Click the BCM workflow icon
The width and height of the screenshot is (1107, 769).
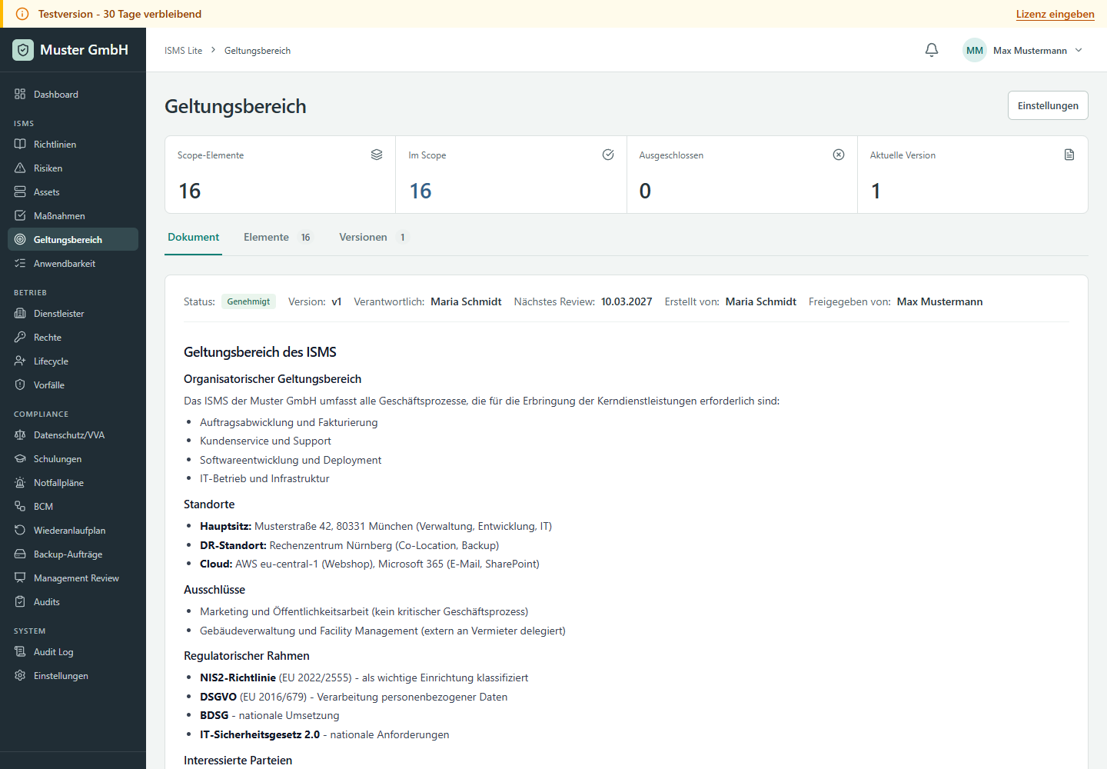(x=20, y=506)
